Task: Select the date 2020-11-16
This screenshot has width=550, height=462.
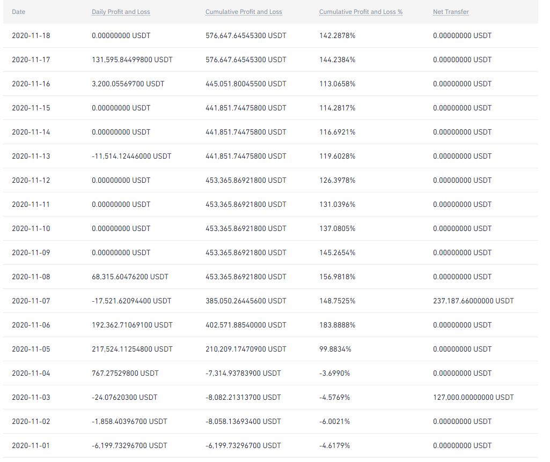Action: (31, 84)
